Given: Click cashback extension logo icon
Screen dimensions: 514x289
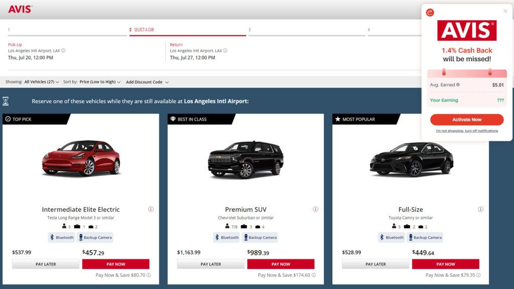Looking at the screenshot, I should pyautogui.click(x=430, y=13).
